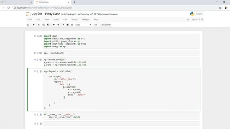Image resolution: width=230 pixels, height=129 pixels.
Task: Move the selected cell up
Action: pos(54,25)
